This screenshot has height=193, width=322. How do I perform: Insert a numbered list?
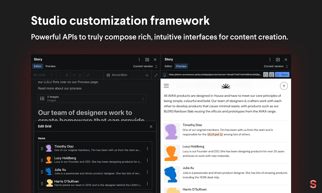coord(80,75)
